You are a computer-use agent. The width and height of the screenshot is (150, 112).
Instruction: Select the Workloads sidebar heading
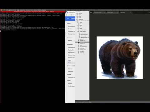pos(70,44)
